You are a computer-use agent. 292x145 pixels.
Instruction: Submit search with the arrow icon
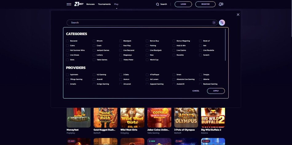pyautogui.click(x=214, y=22)
